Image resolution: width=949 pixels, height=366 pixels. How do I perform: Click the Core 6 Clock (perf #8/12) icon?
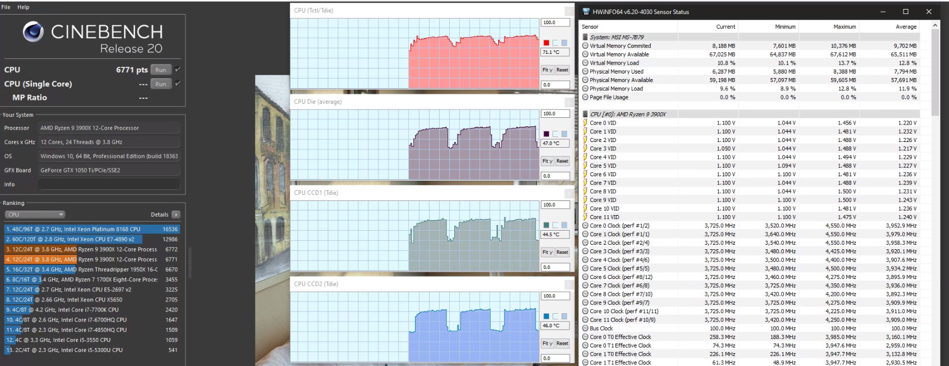pyautogui.click(x=585, y=277)
